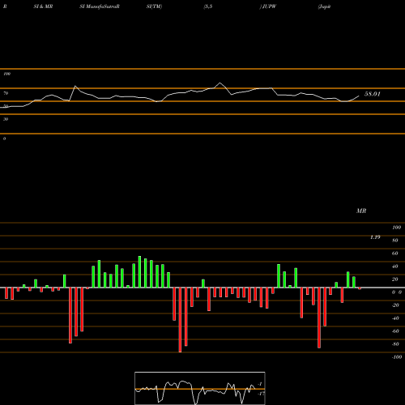The height and width of the screenshot is (405, 405).
Task: Click the RSI axis label 100
Action: click(x=7, y=74)
